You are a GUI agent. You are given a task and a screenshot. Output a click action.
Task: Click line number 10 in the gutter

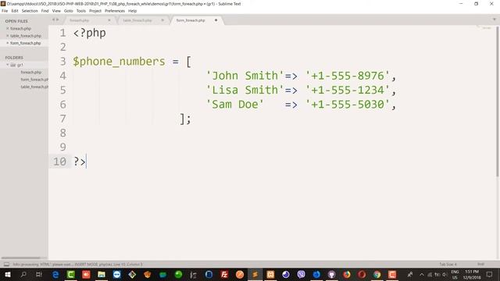[59, 162]
